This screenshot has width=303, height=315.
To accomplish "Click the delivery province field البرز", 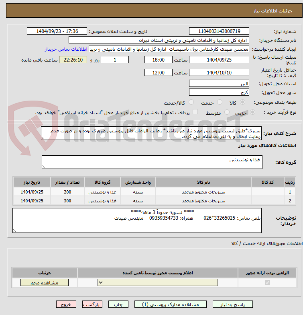I will tap(219, 84).
